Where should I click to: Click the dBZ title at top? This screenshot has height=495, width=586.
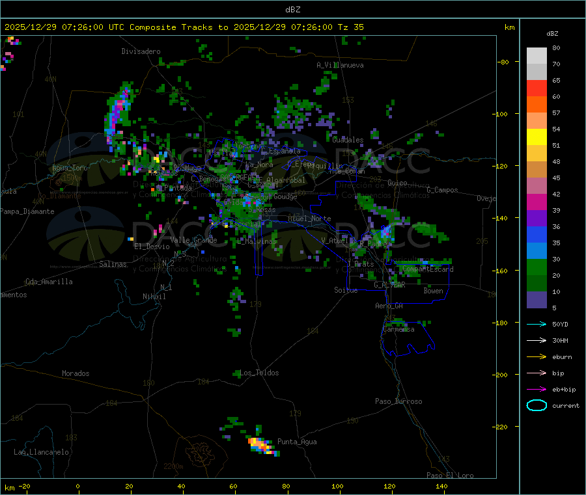(x=293, y=9)
